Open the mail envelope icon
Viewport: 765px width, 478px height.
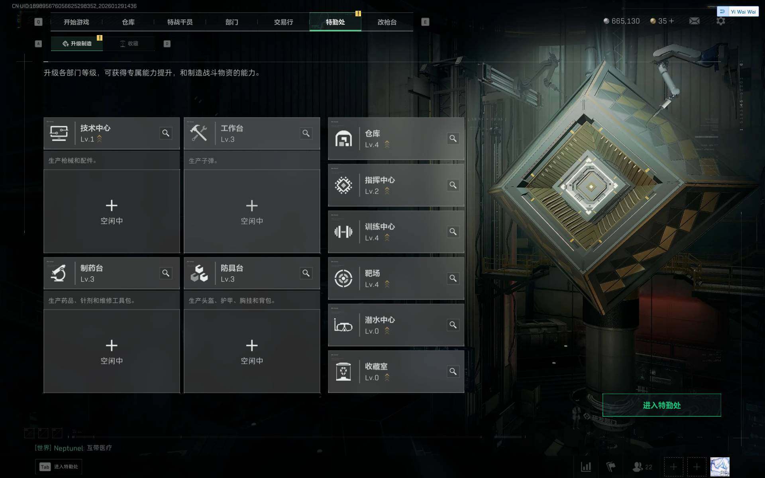coord(694,21)
